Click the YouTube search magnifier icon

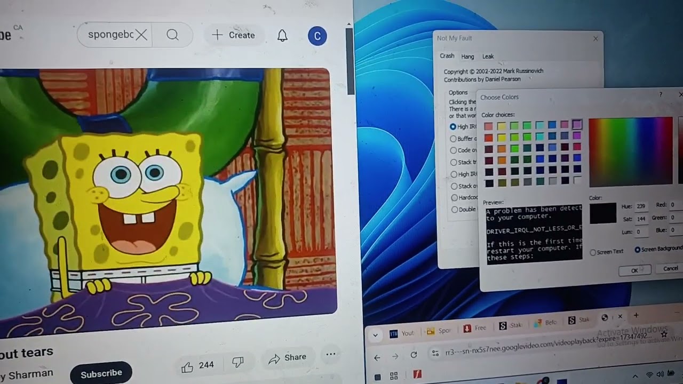172,35
